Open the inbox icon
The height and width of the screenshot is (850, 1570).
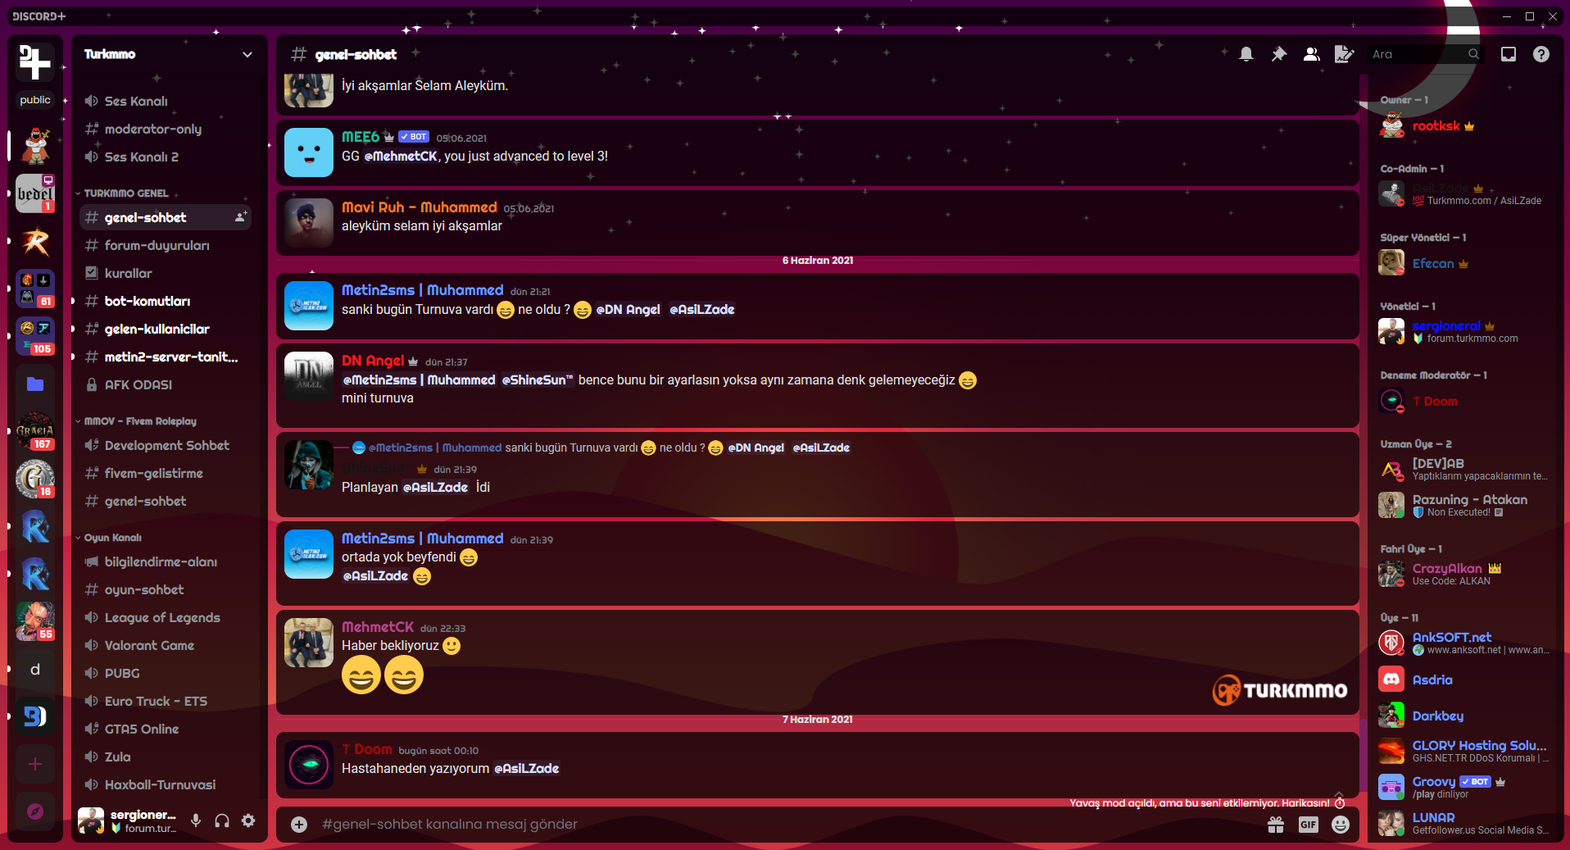coord(1508,54)
